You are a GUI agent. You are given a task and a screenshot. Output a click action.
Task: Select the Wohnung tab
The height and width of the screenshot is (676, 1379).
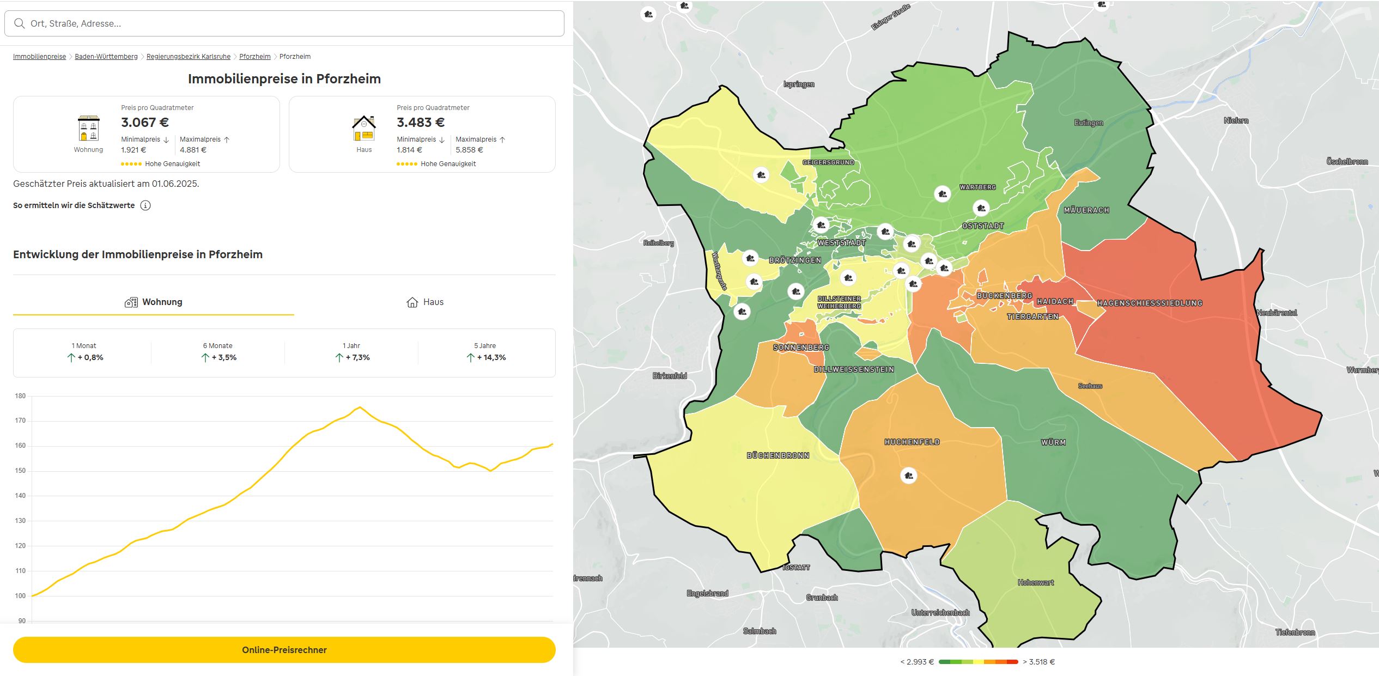154,301
